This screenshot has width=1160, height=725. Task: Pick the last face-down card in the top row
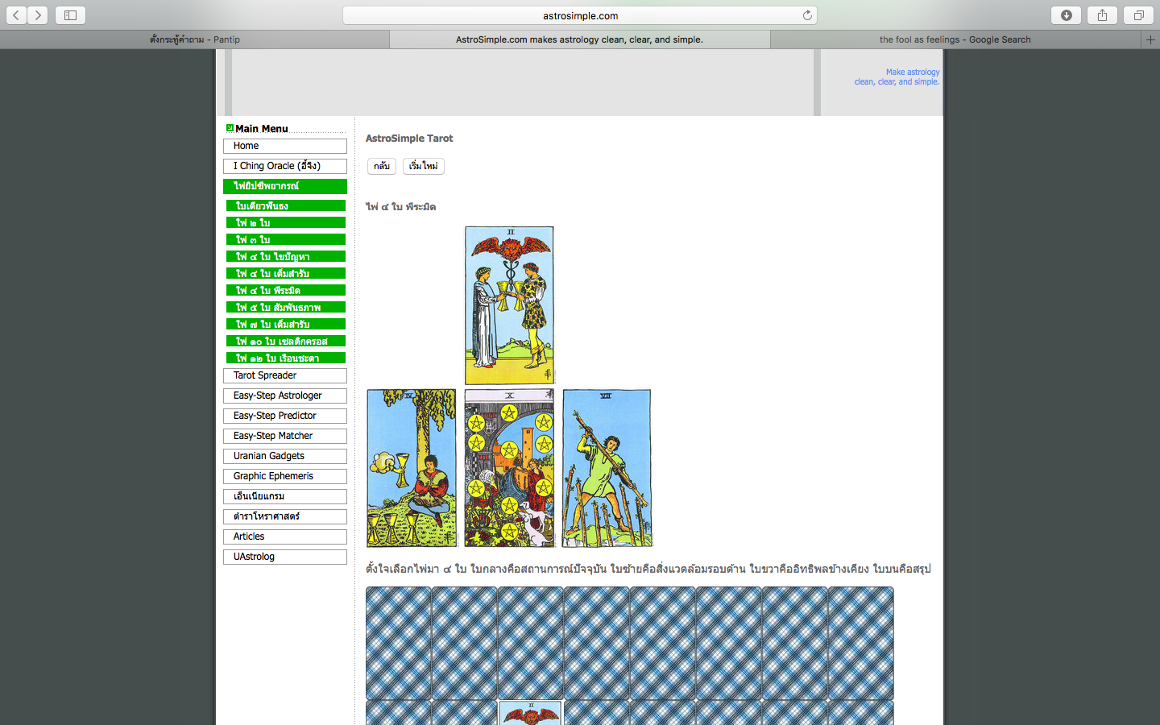coord(861,643)
